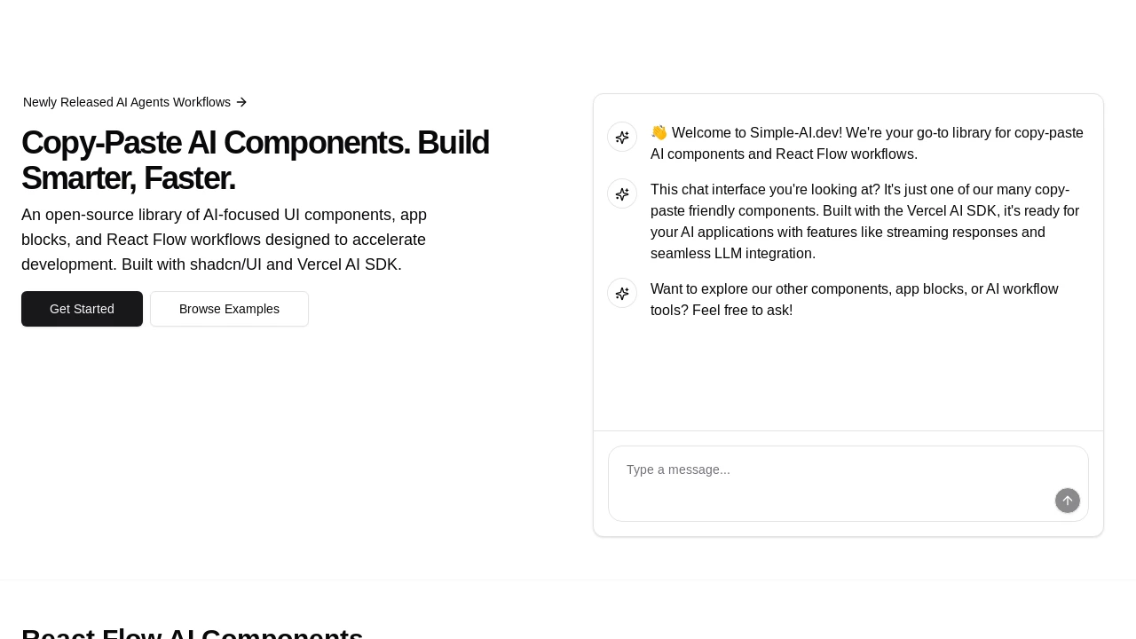The width and height of the screenshot is (1136, 639).
Task: Select the sparkle avatar next to 'This chat interface' message
Action: (x=622, y=193)
